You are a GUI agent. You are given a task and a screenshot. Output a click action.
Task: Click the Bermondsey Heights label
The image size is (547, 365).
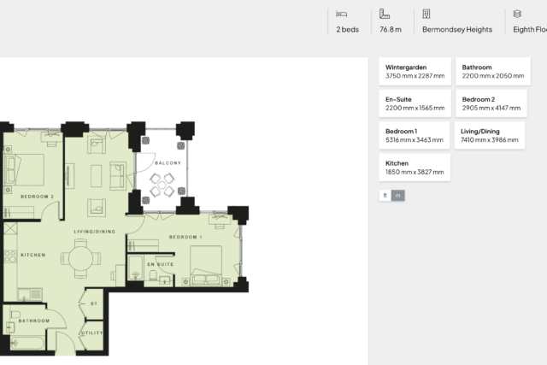click(x=457, y=29)
